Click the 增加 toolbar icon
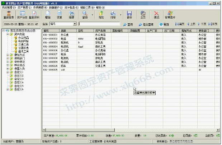Screen dimensions: 222x145 [48, 15]
